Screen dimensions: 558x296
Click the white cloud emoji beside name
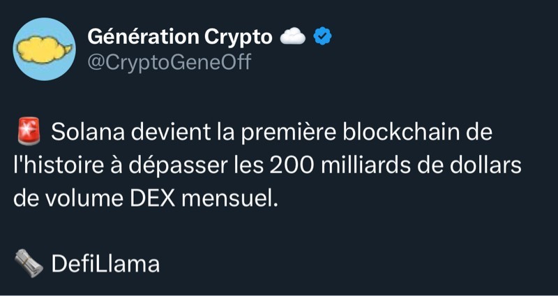click(292, 36)
